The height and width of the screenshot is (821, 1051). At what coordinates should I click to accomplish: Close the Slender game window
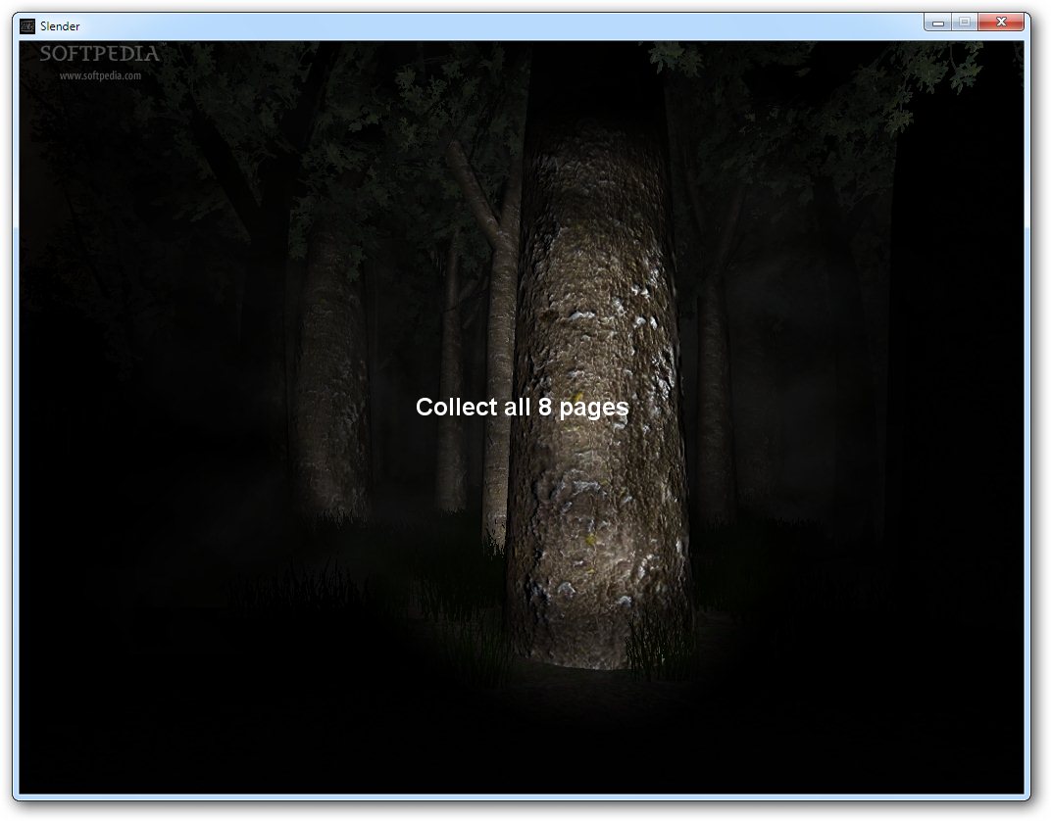pyautogui.click(x=1001, y=23)
